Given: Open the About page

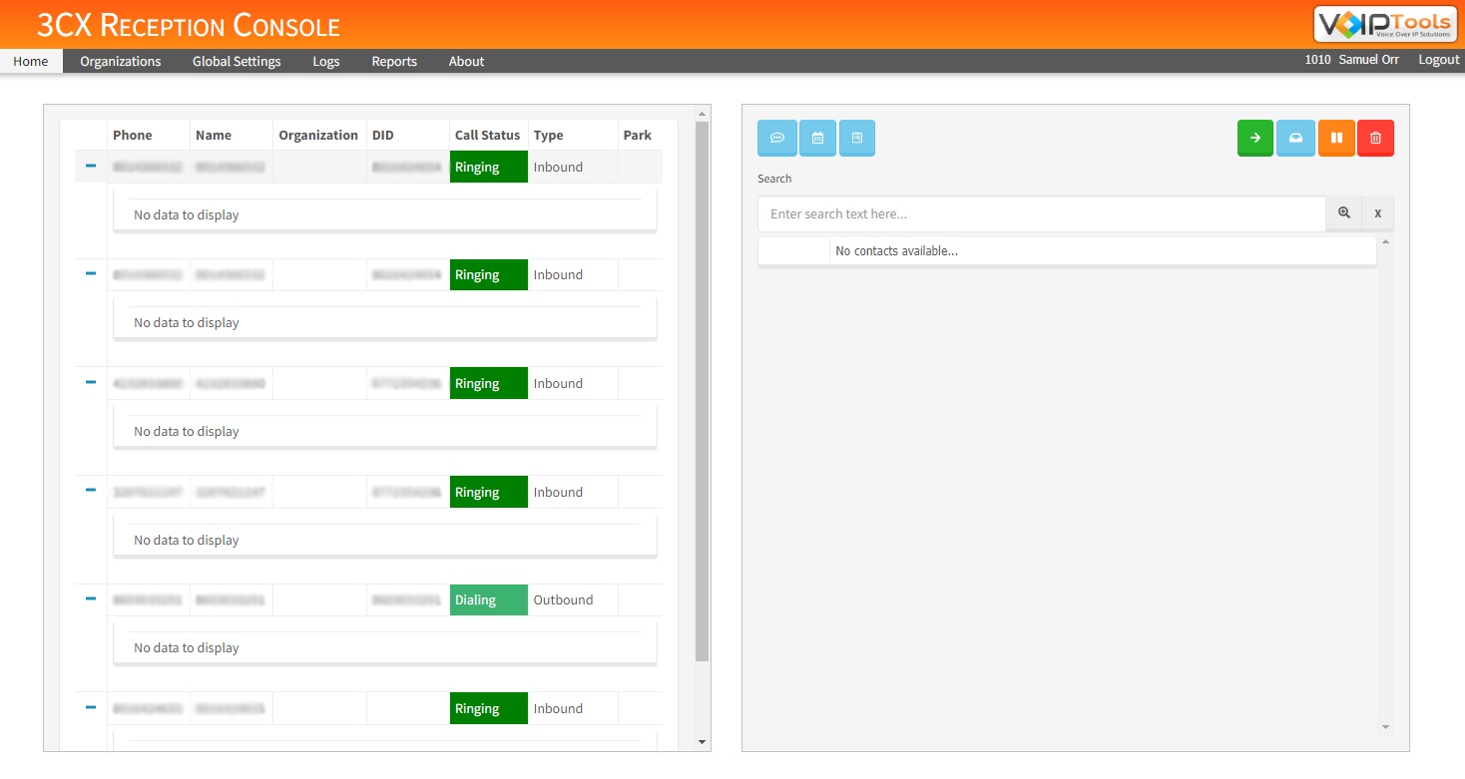Looking at the screenshot, I should [465, 61].
